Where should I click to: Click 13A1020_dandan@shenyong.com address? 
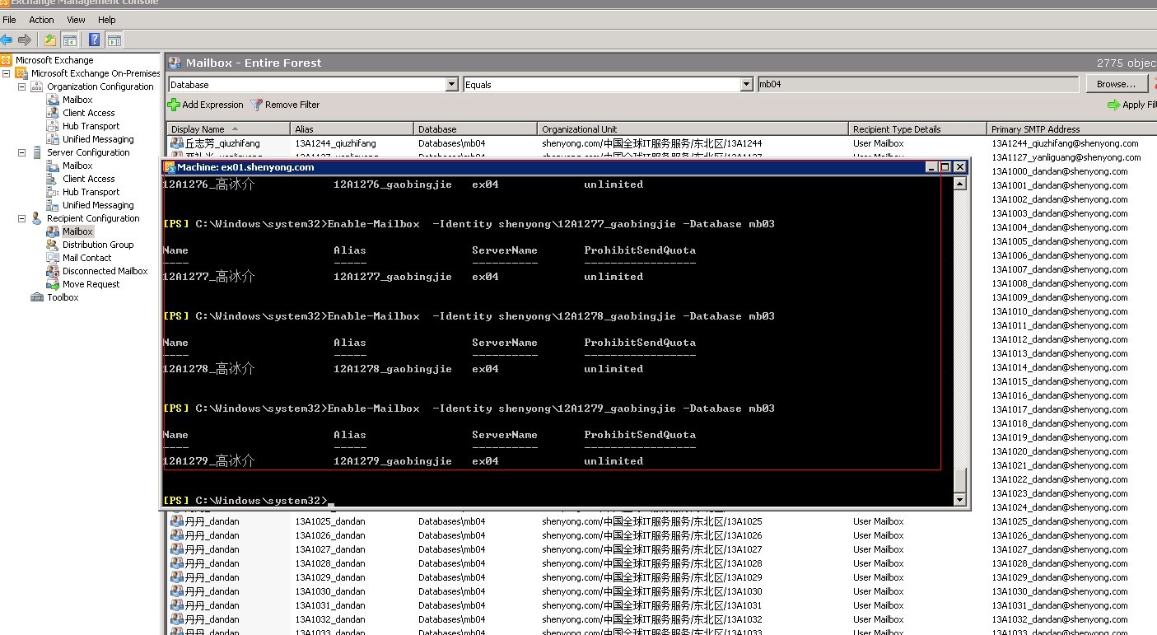[1060, 451]
